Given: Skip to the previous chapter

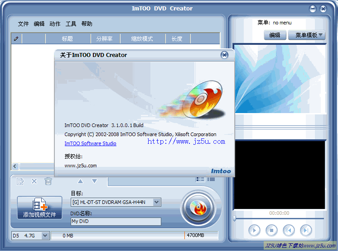Looking at the screenshot, I should click(289, 231).
